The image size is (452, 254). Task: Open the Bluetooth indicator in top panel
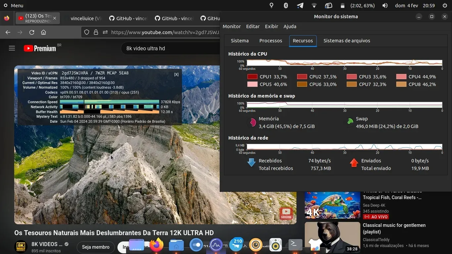coord(286,6)
